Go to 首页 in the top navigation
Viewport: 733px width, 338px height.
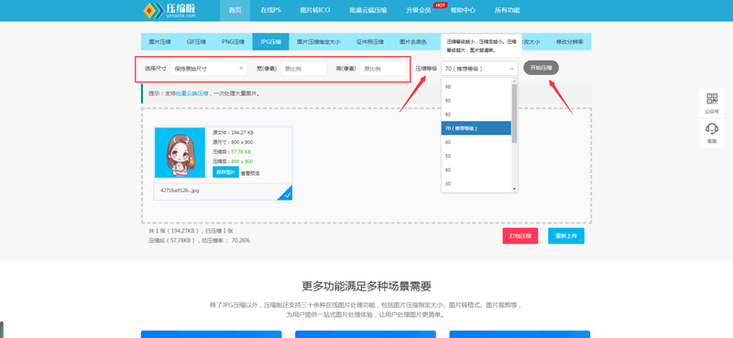[235, 10]
